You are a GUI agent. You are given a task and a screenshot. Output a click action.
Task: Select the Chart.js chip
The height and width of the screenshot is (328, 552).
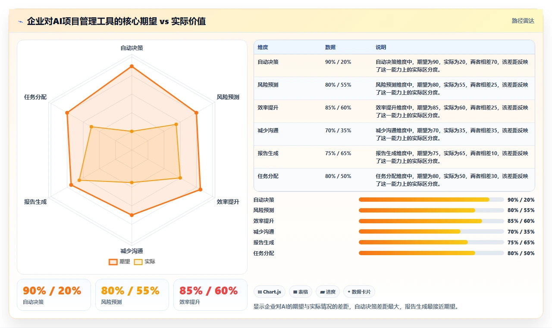[270, 292]
